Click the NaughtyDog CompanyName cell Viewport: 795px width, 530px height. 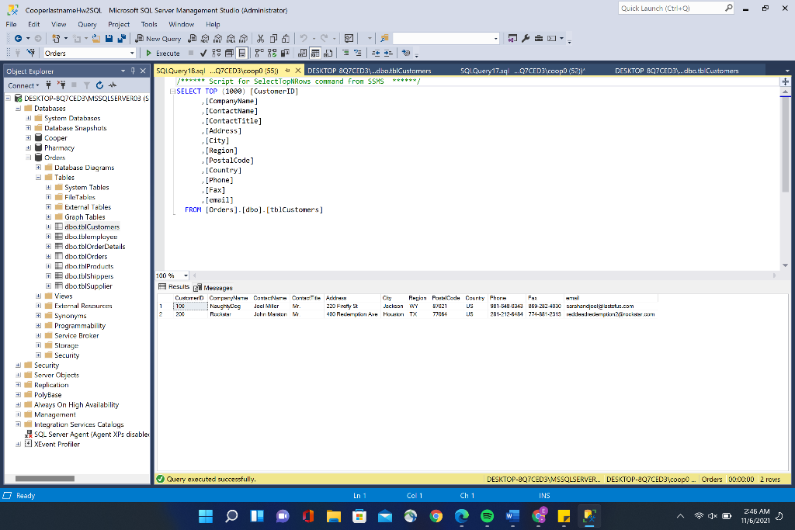point(231,306)
